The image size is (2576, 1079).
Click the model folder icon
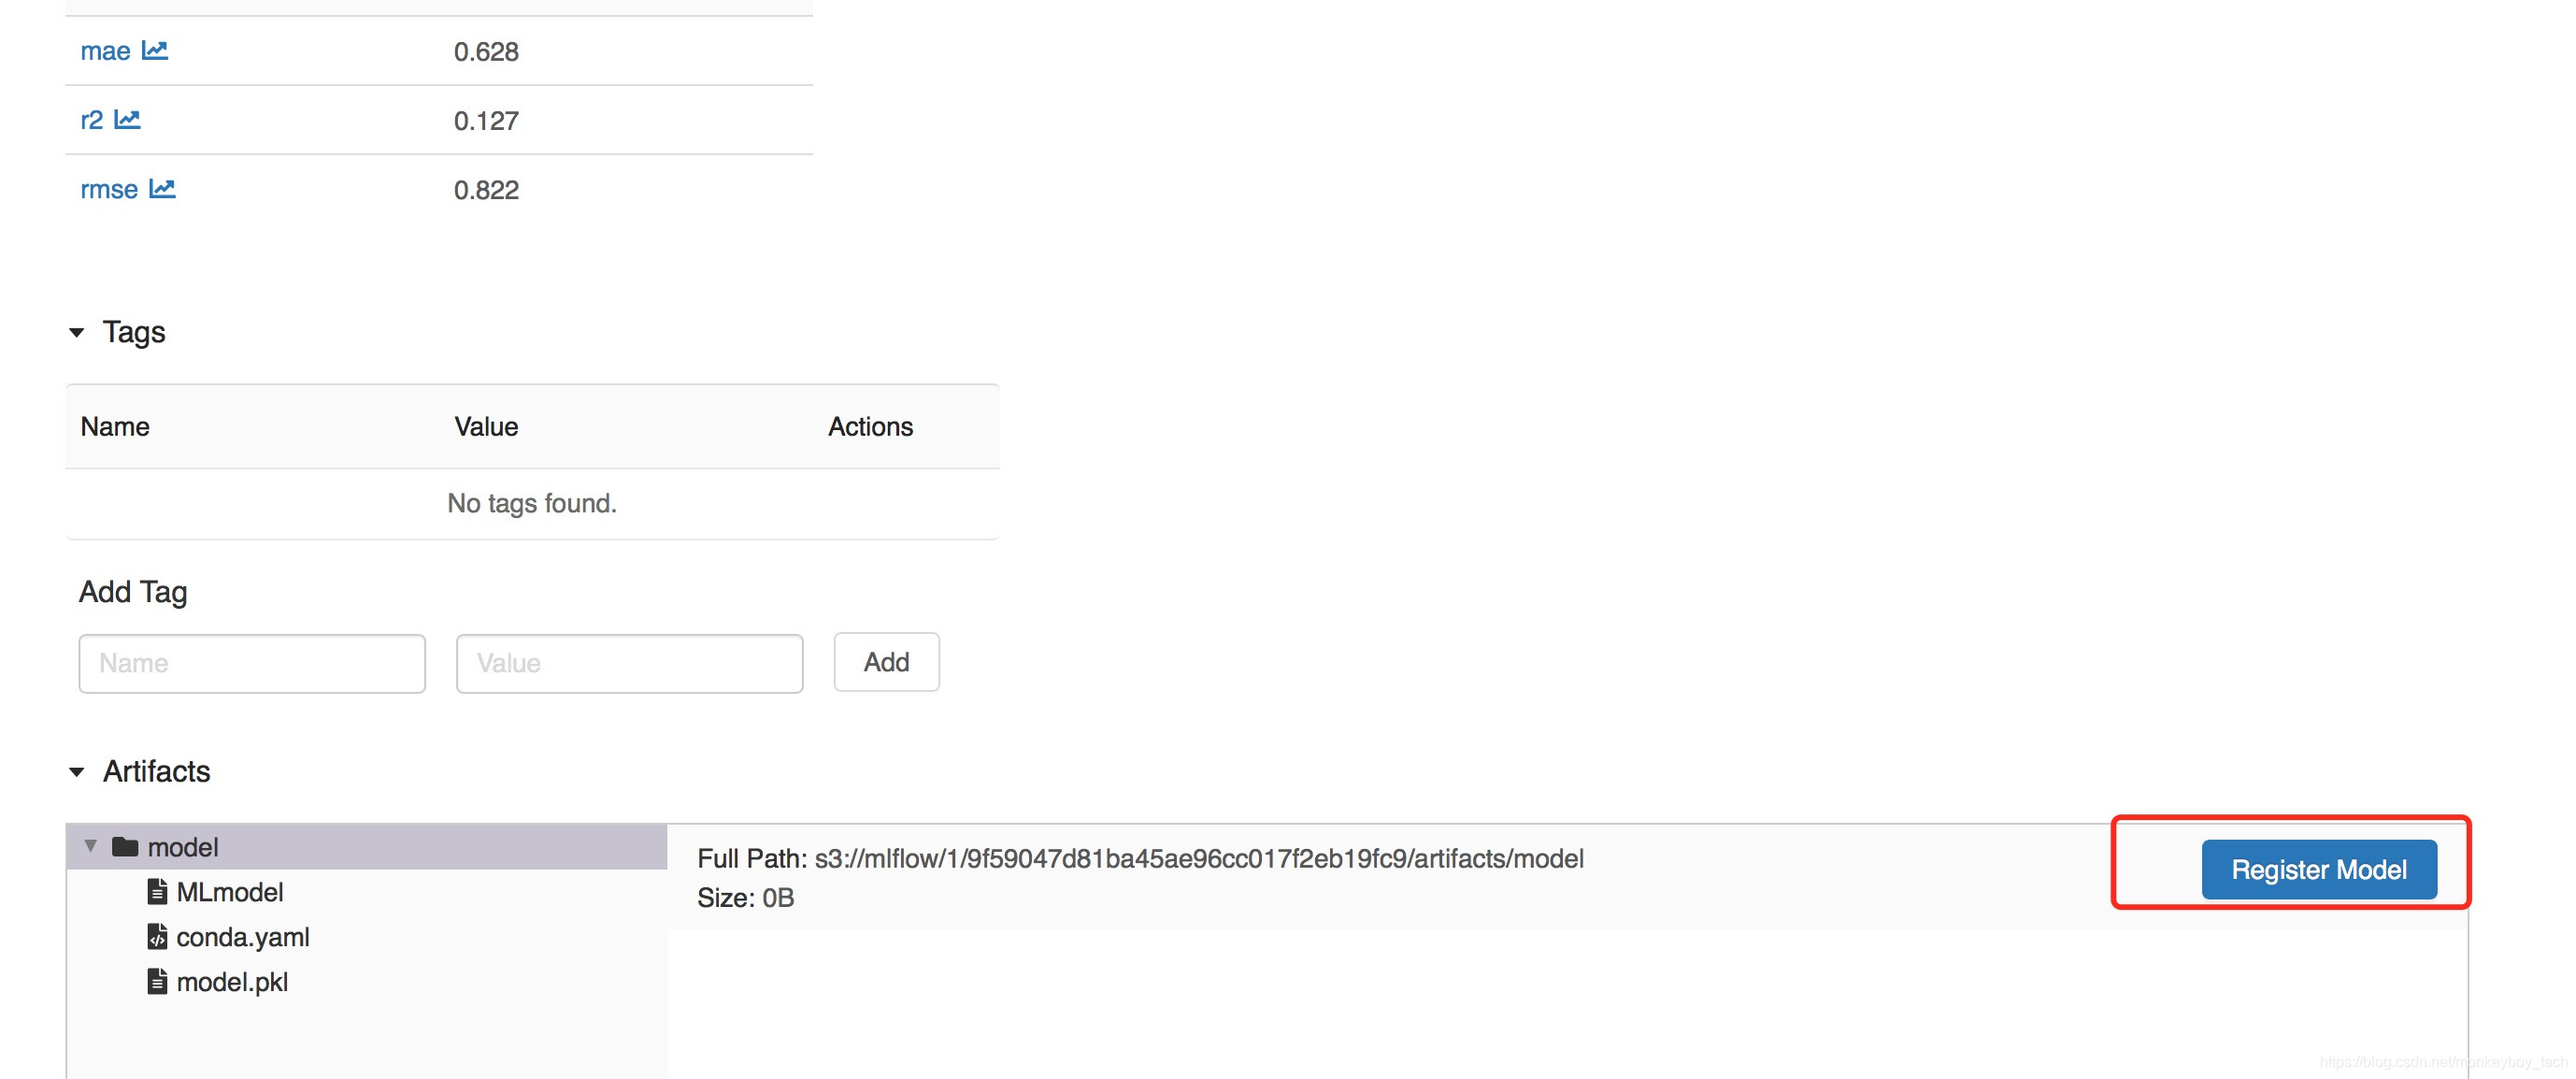pyautogui.click(x=132, y=846)
